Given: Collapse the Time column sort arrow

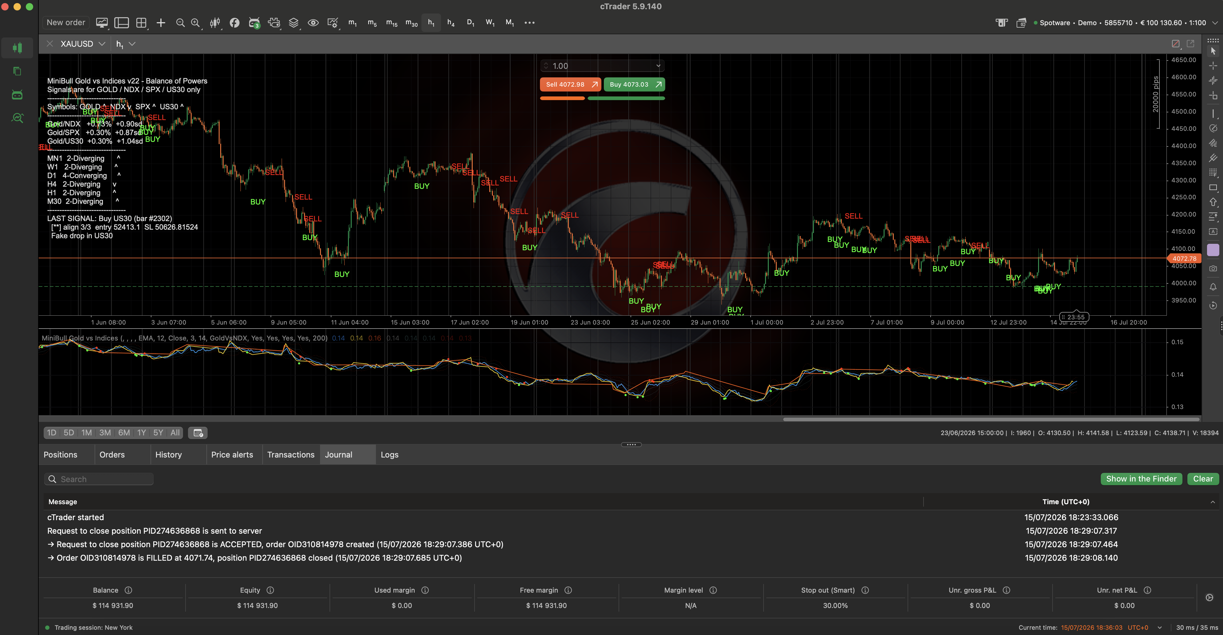Looking at the screenshot, I should click(x=1213, y=502).
